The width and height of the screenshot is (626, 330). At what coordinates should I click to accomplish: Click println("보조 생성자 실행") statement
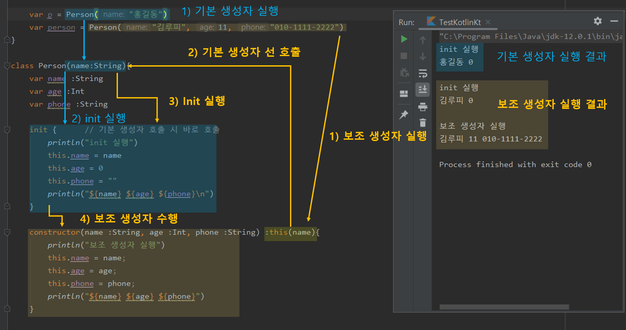(106, 245)
